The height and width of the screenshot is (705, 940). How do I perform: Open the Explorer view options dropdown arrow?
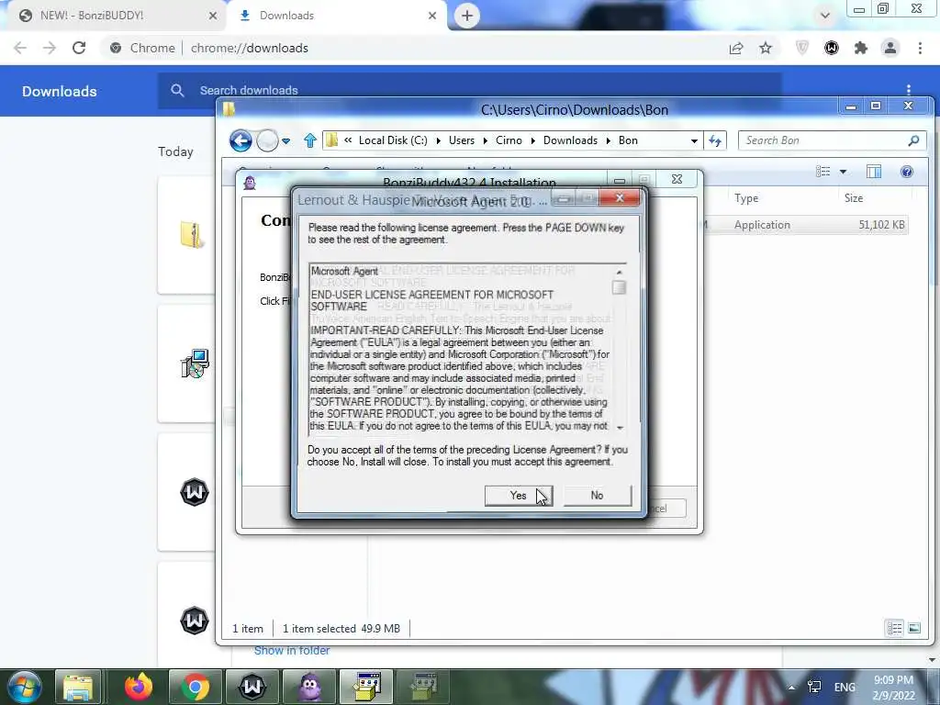click(x=843, y=172)
